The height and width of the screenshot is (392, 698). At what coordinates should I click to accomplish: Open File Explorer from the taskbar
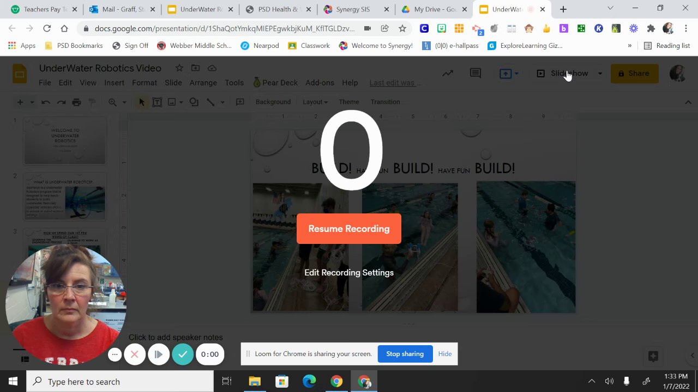255,382
